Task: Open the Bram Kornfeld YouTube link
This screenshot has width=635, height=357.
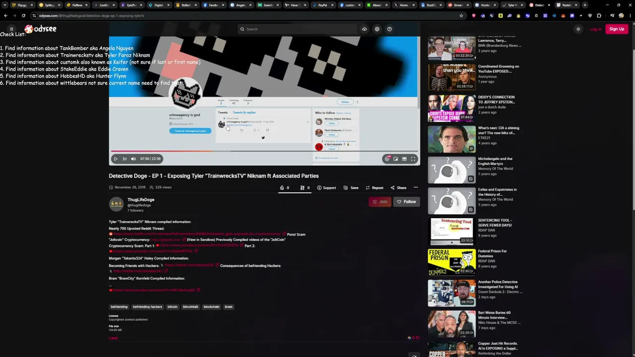Action: pyautogui.click(x=154, y=290)
